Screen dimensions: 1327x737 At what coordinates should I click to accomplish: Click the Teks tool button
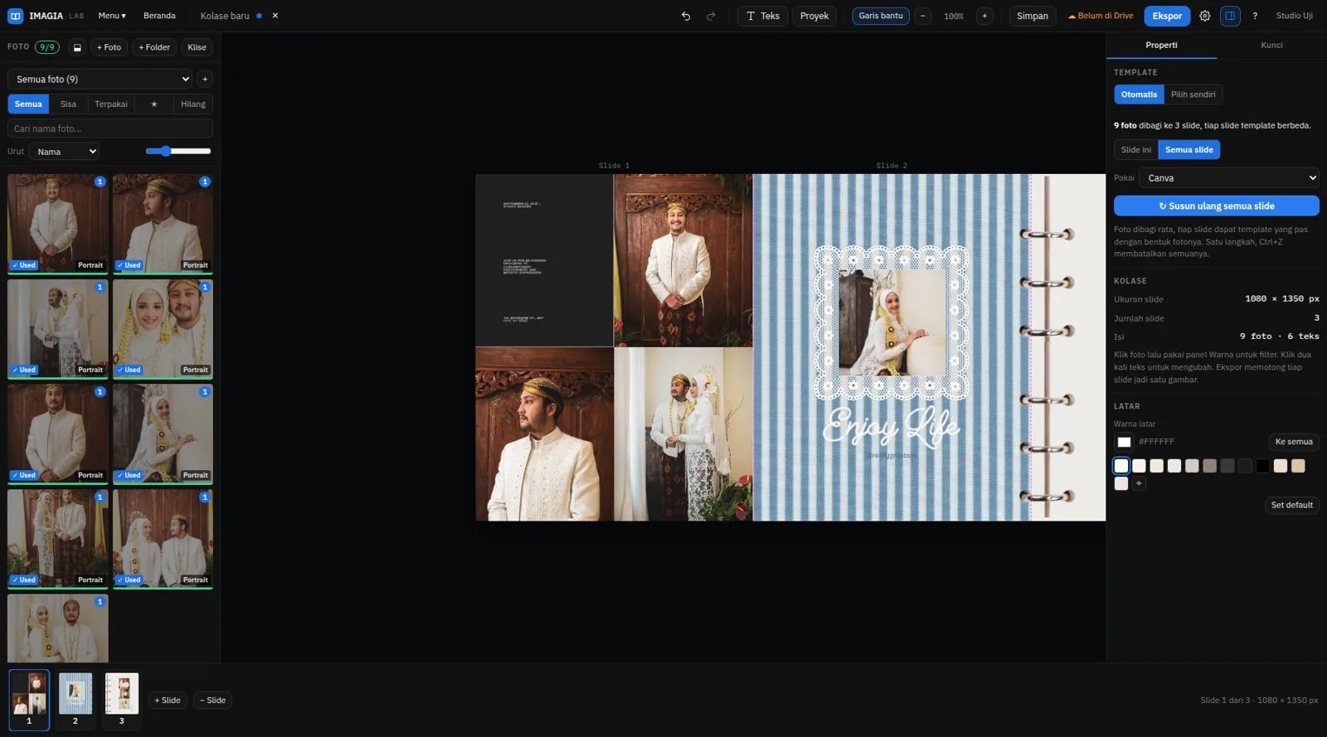coord(763,16)
